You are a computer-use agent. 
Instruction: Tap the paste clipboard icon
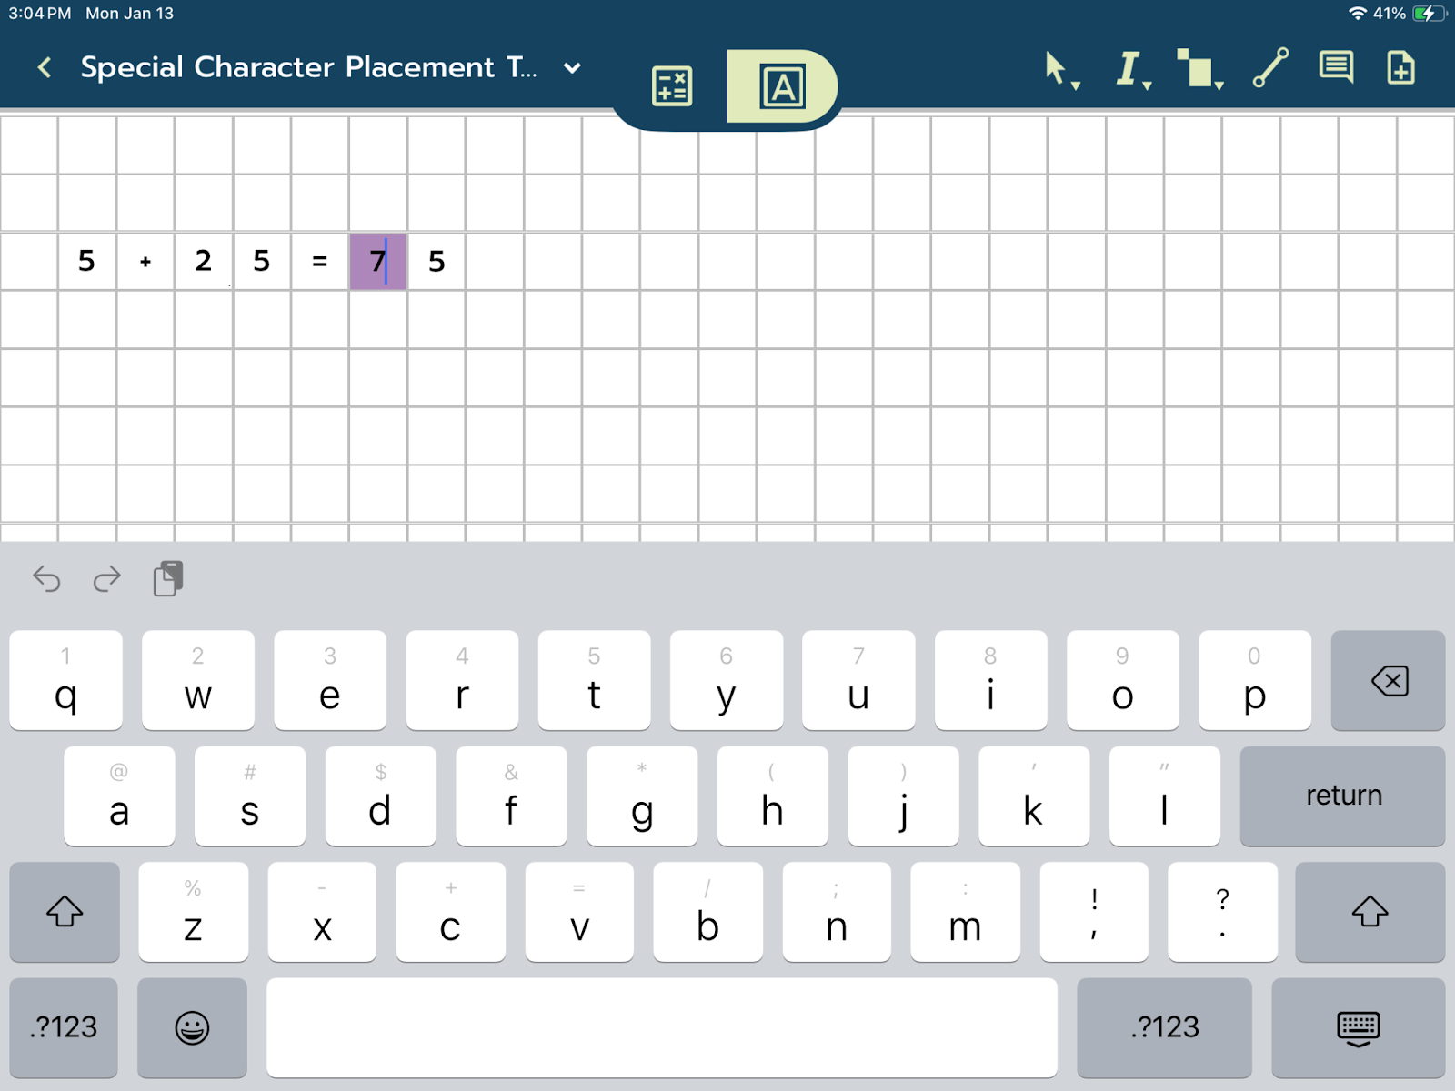click(x=168, y=579)
